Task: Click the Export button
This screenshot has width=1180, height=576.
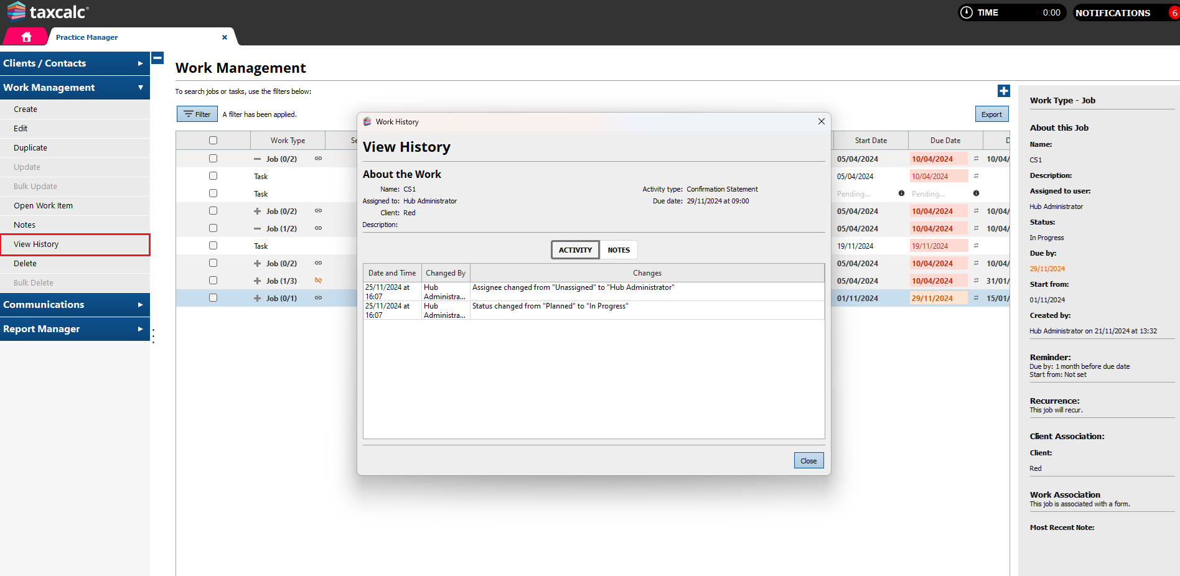Action: (991, 114)
